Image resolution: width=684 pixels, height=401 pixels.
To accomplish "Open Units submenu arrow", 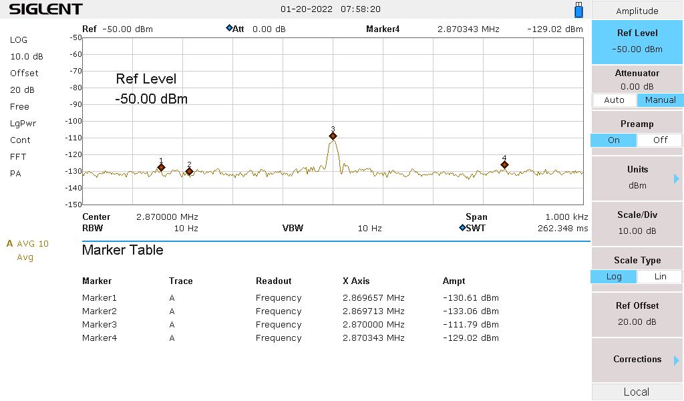I will (x=676, y=178).
